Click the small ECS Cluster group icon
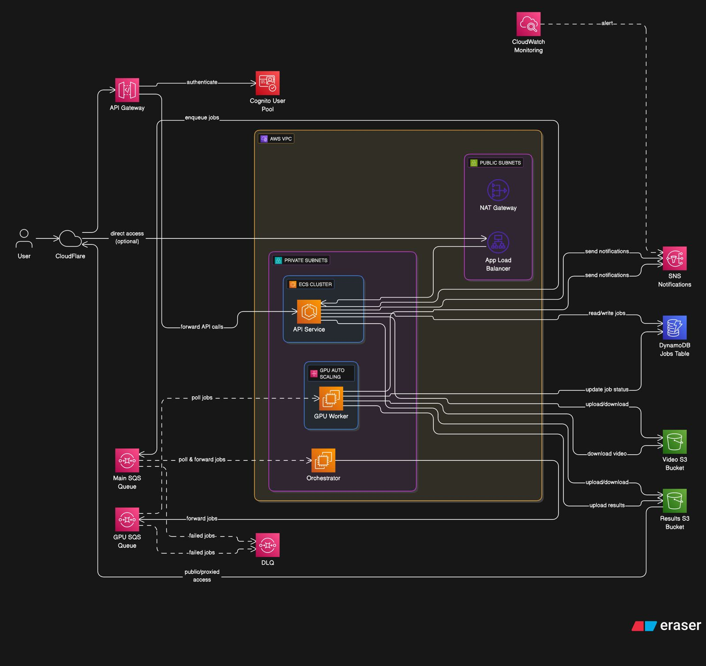This screenshot has height=666, width=706. point(293,284)
